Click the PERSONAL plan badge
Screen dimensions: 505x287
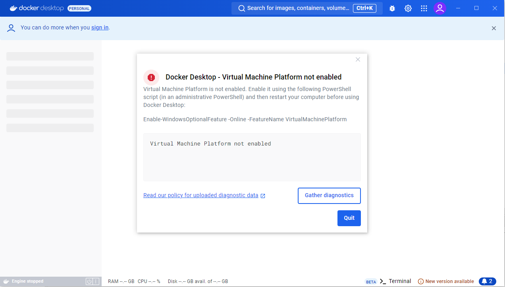click(x=79, y=8)
